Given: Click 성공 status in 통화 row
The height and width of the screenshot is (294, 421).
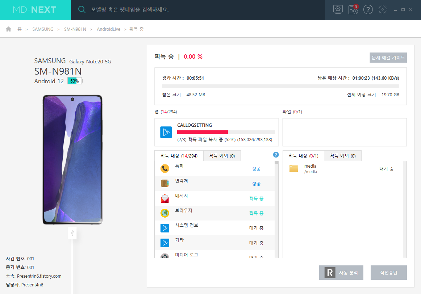Looking at the screenshot, I should [x=256, y=169].
